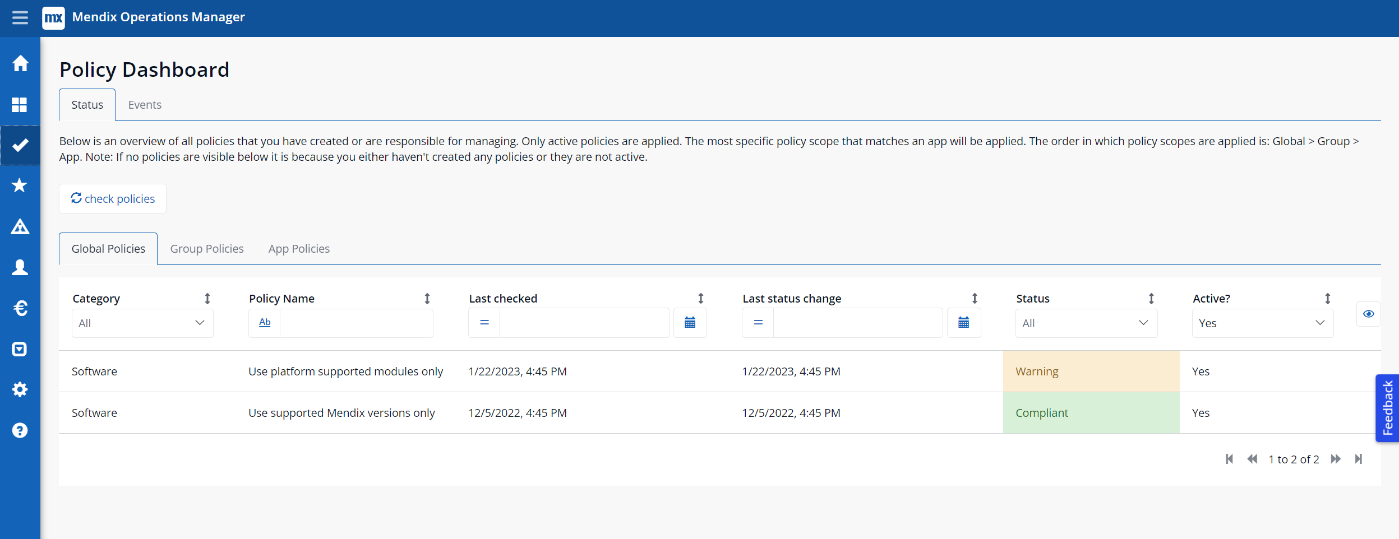Open settings gear in sidebar
This screenshot has height=539, width=1399.
coord(20,389)
